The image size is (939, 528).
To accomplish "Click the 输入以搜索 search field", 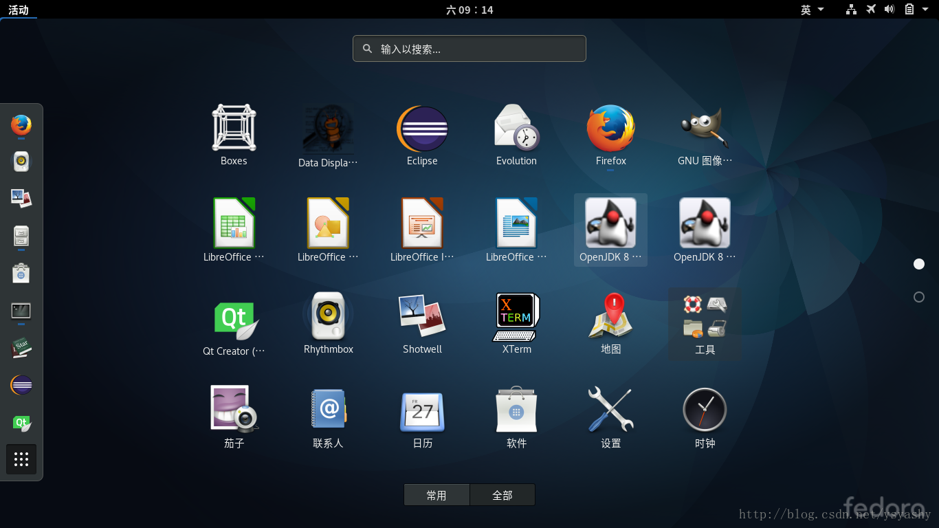I will [469, 49].
